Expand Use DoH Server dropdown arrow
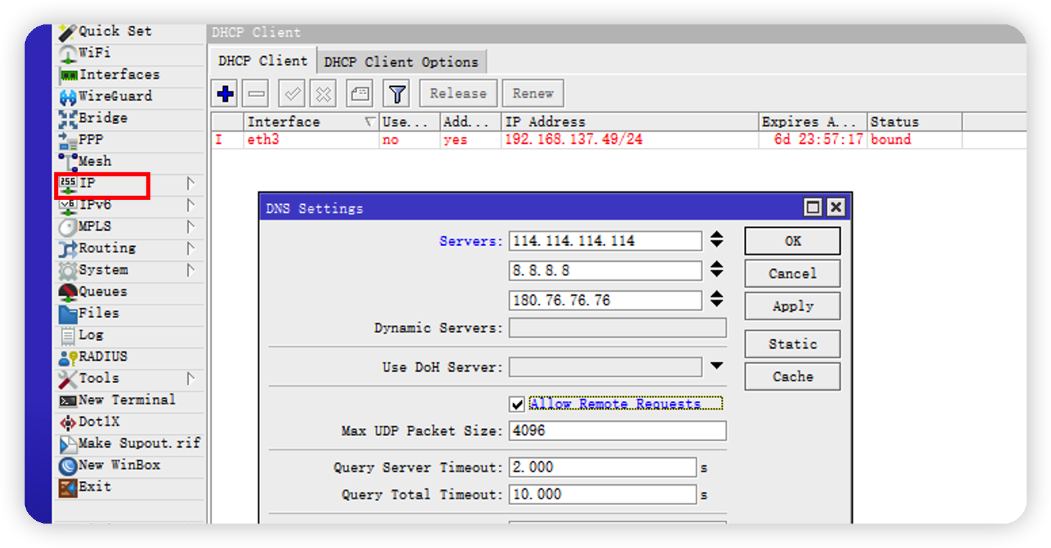 [717, 366]
